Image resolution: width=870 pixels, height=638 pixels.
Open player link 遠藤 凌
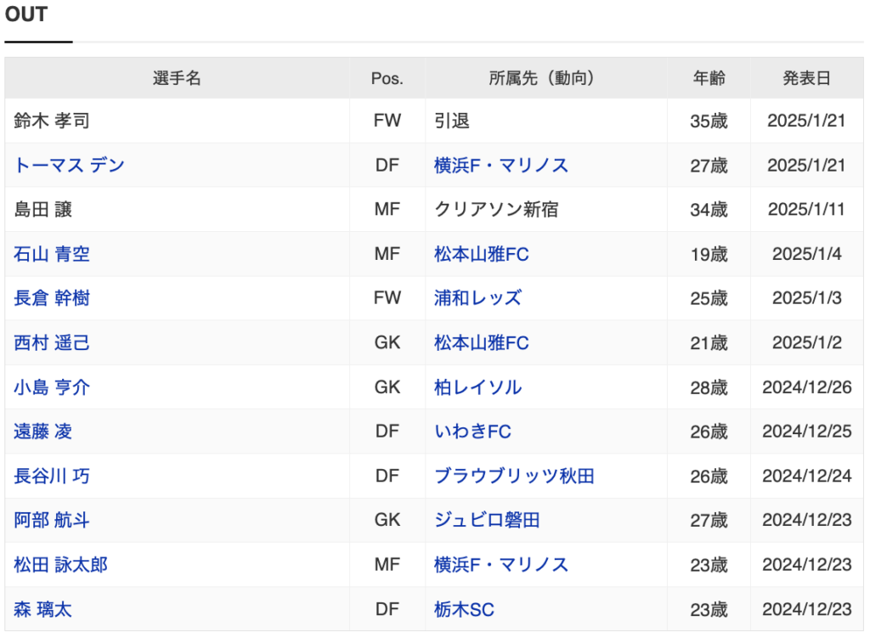42,432
